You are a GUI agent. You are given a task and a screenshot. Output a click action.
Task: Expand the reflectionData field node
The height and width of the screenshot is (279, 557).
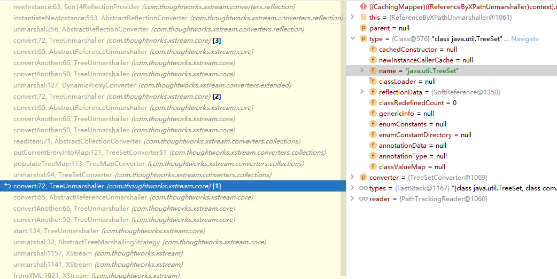(362, 92)
